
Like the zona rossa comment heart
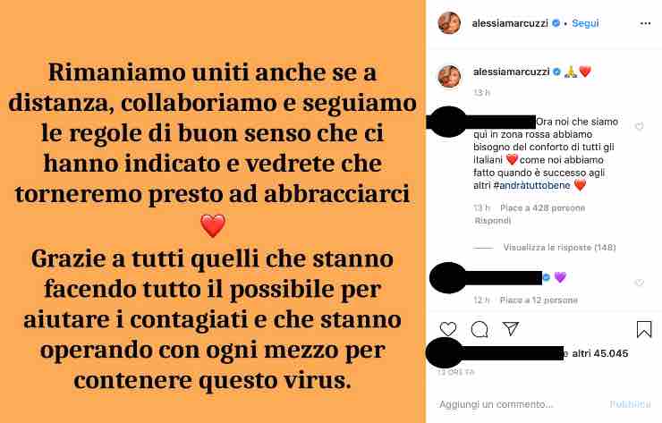pos(640,126)
